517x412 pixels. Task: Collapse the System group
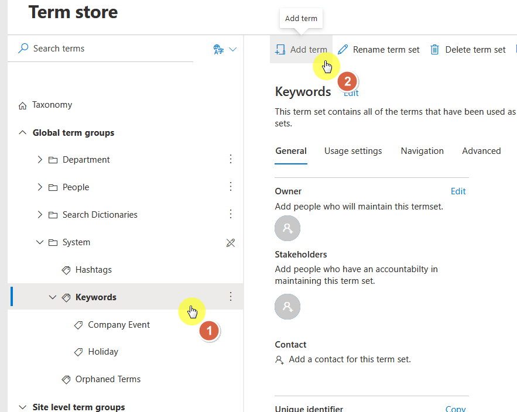[40, 242]
